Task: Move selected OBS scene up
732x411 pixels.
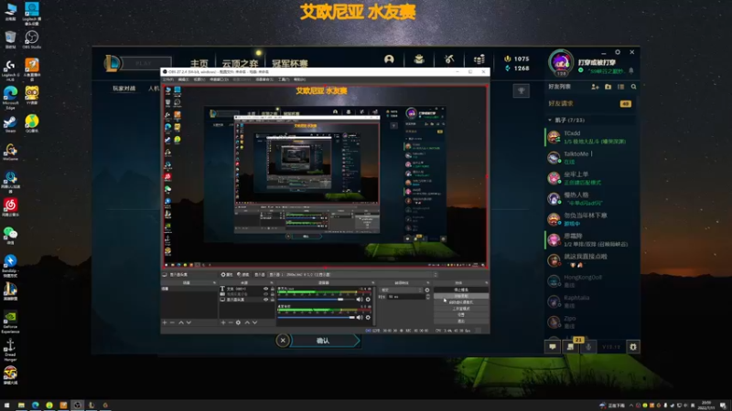Action: click(x=181, y=322)
